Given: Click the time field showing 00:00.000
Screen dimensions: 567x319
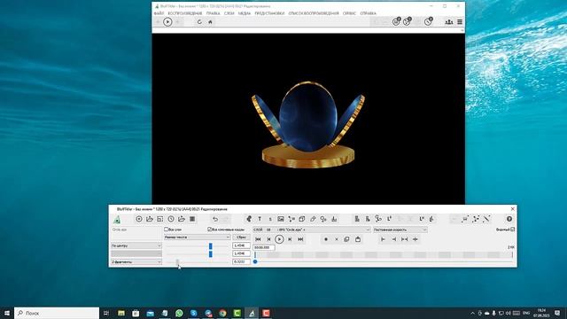Looking at the screenshot, I should 264,247.
